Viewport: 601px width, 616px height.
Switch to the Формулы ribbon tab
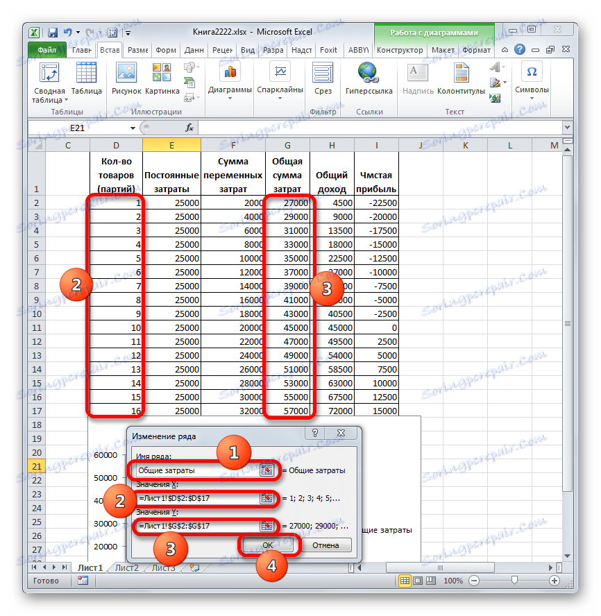click(165, 50)
